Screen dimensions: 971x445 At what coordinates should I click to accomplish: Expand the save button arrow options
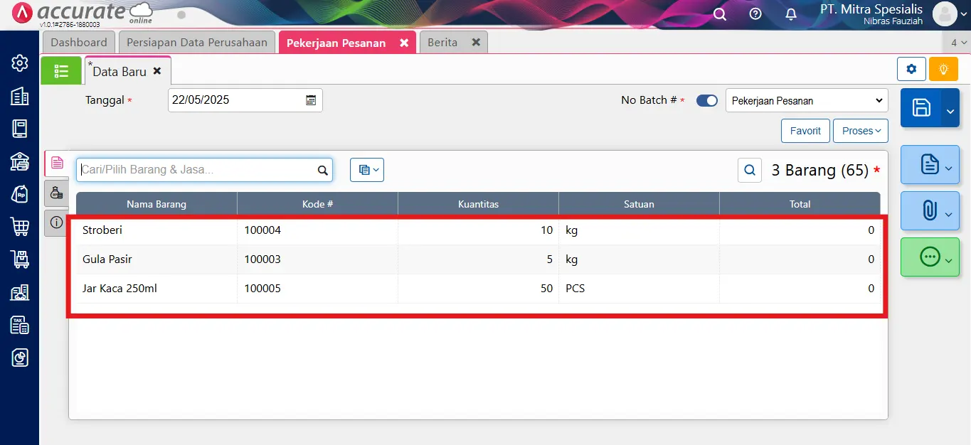pyautogui.click(x=950, y=109)
